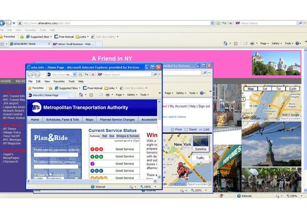
Task: Click Stop icon in main afriendinNY window
Action: point(231,23)
